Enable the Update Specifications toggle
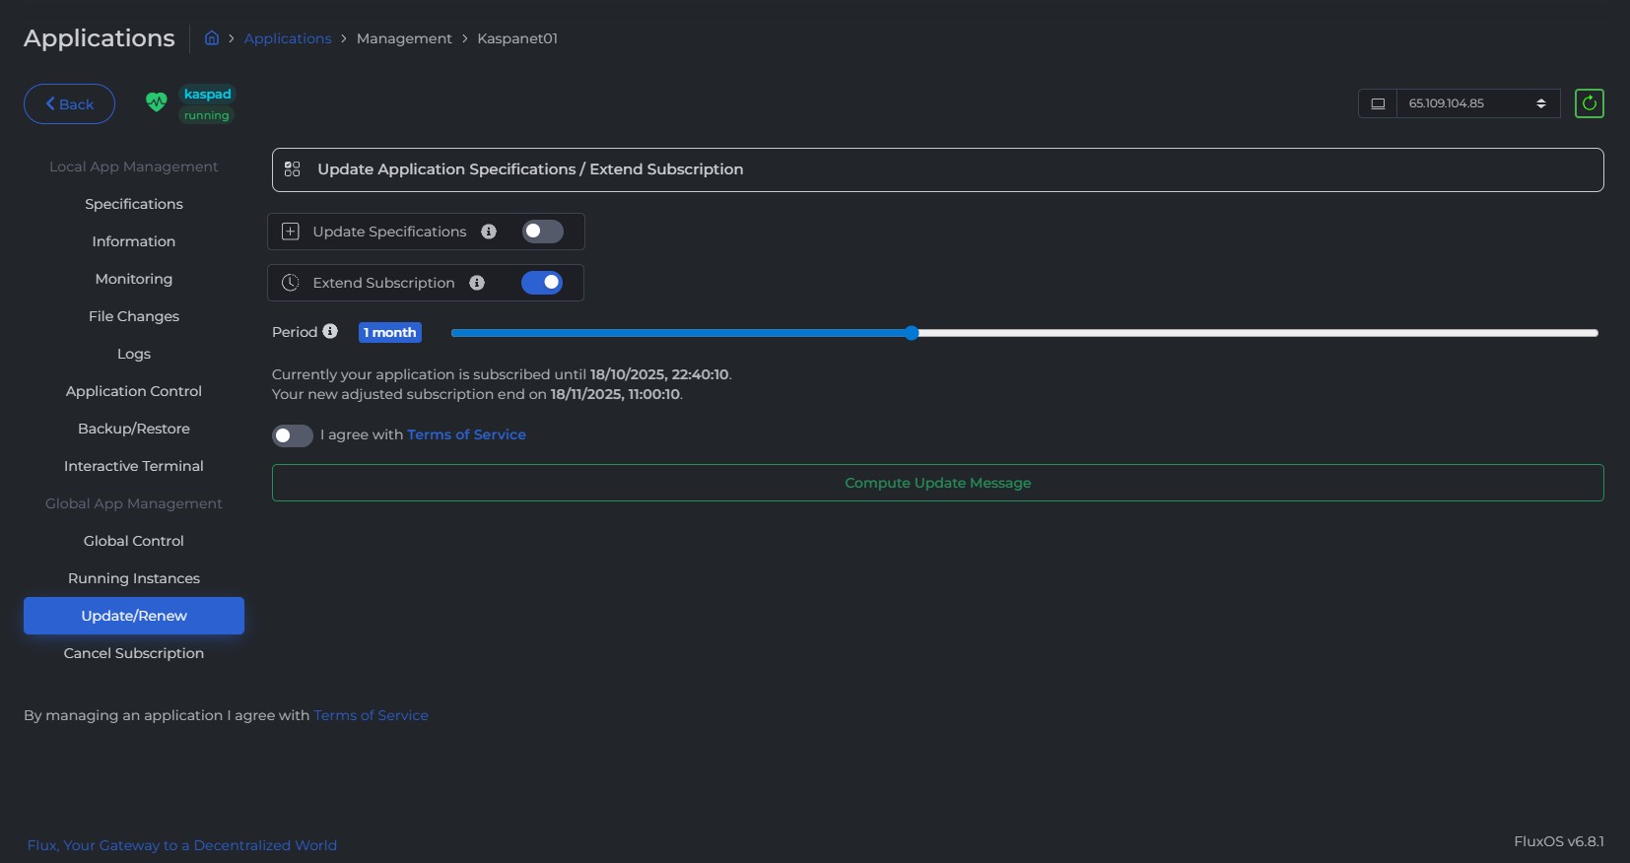 pos(542,232)
